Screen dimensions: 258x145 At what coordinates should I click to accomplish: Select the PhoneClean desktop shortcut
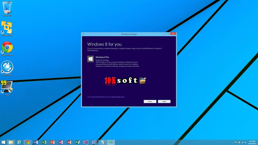[7, 68]
